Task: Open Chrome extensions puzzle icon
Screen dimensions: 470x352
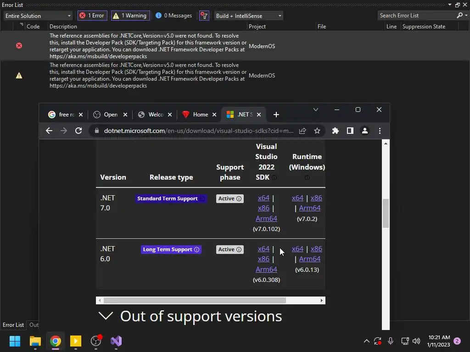Action: (x=336, y=131)
